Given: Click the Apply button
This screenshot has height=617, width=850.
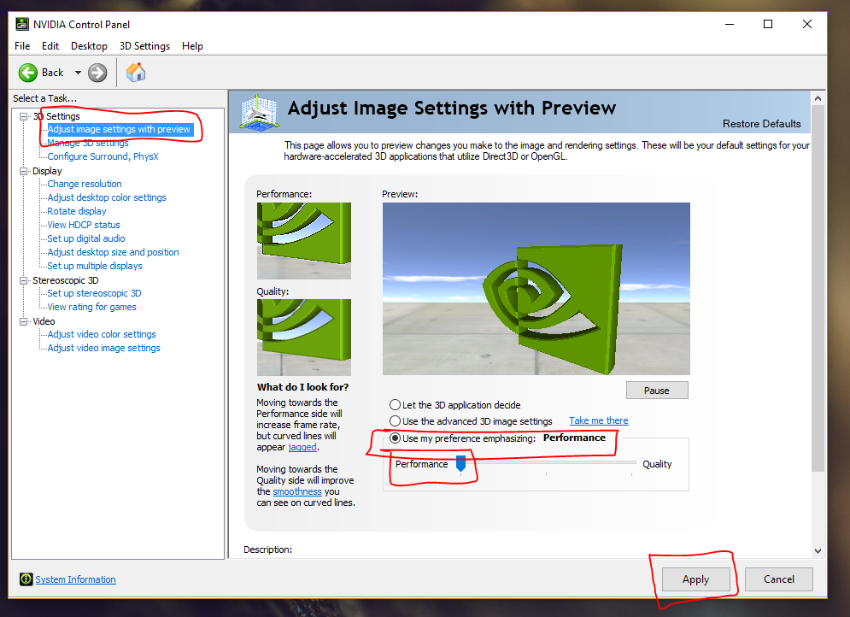Looking at the screenshot, I should tap(695, 579).
